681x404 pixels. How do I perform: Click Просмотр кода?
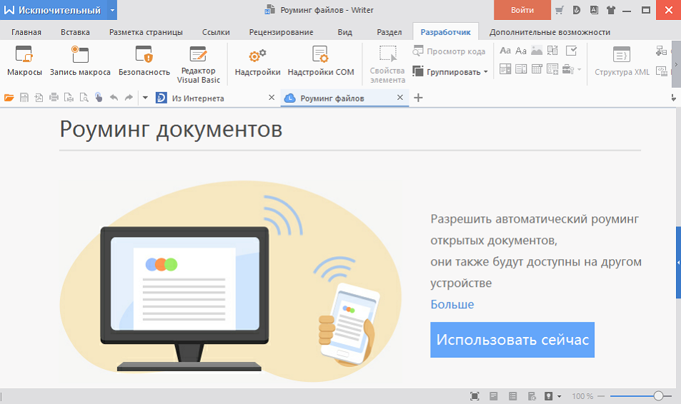point(449,51)
